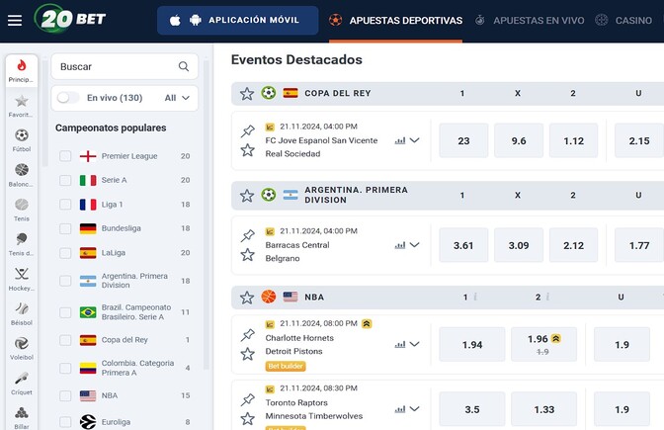Check the Euroliga checkbox
Screen dimensions: 664x430
tap(65, 422)
